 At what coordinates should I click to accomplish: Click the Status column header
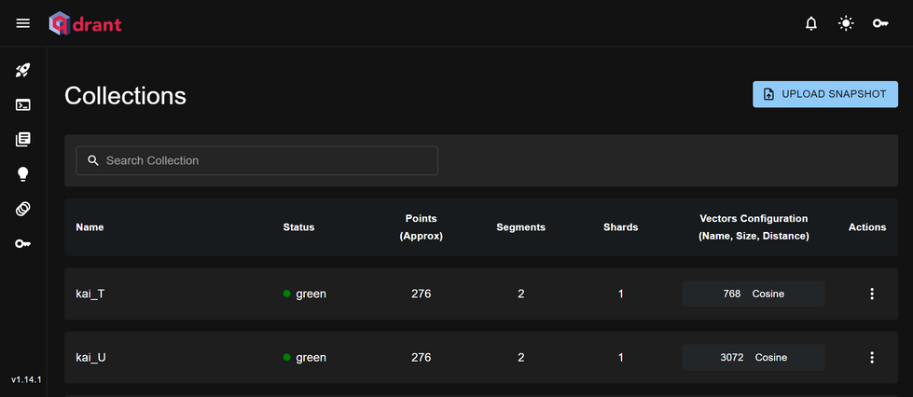(x=298, y=227)
